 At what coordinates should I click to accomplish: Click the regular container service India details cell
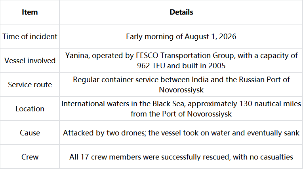click(181, 84)
